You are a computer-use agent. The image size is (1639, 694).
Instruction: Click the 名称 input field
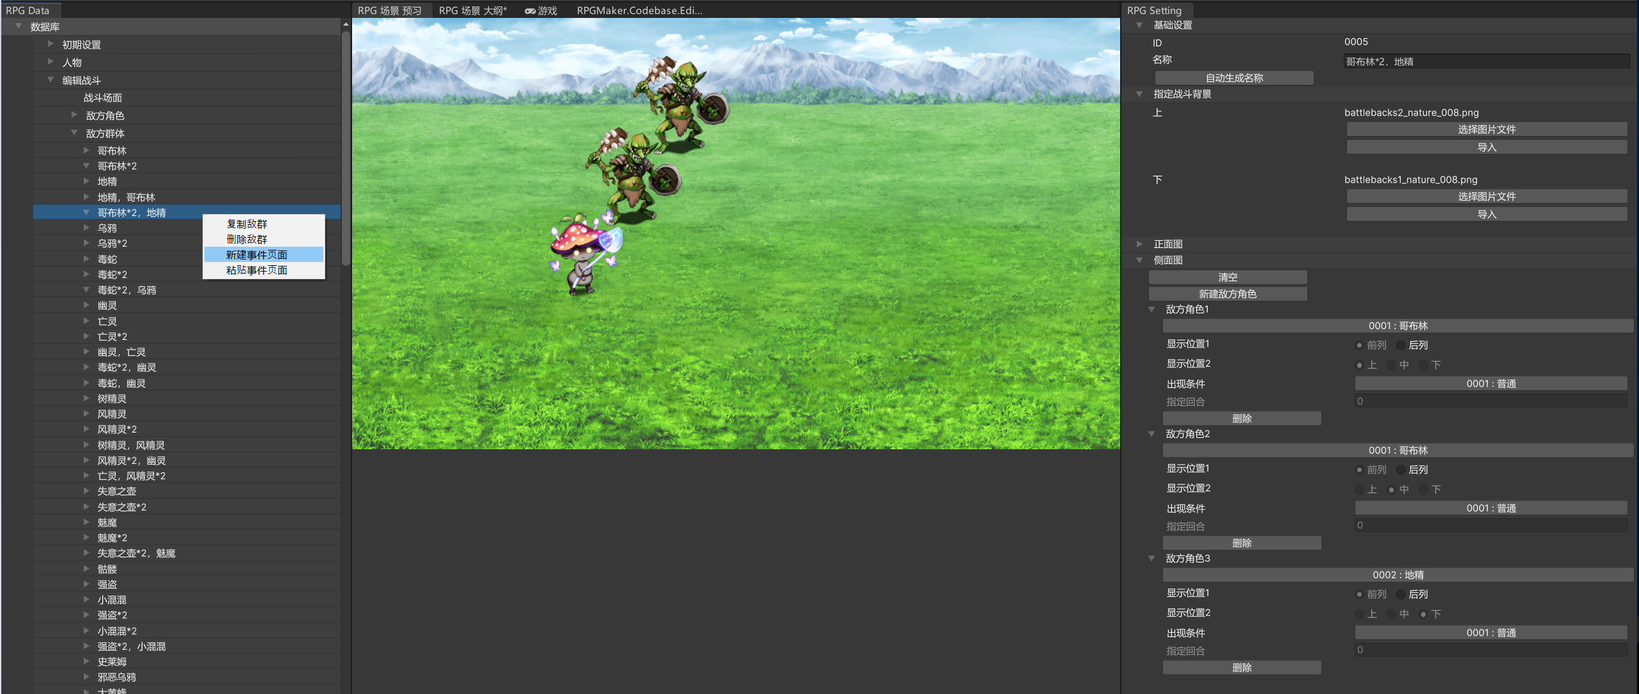point(1486,61)
